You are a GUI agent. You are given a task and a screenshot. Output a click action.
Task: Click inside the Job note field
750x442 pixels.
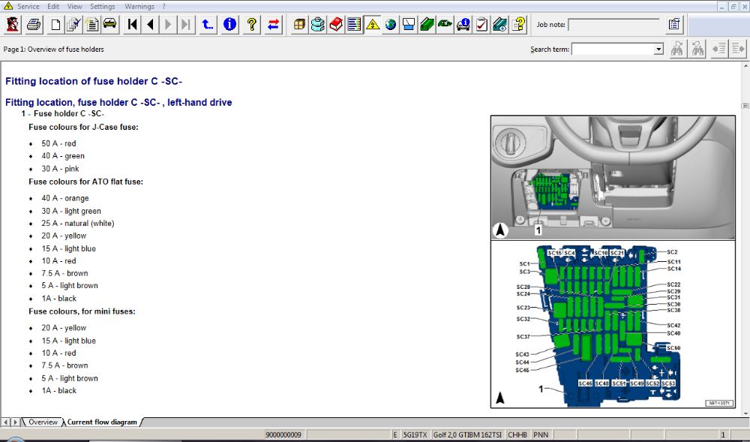613,25
